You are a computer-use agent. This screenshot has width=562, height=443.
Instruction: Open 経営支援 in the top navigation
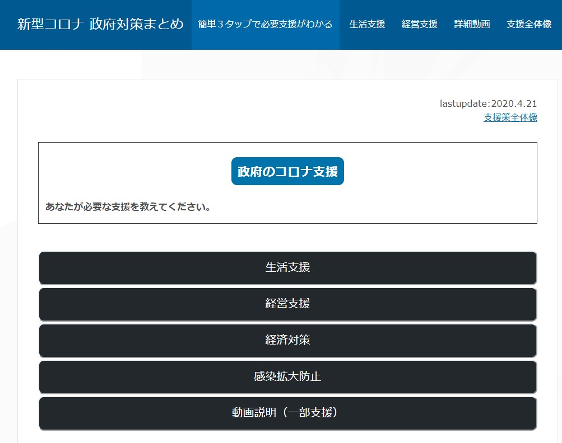point(419,25)
